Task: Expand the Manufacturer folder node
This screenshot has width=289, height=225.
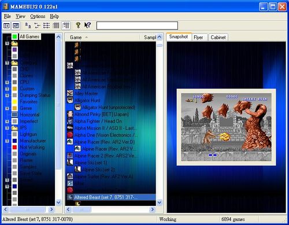Action: click(x=7, y=141)
